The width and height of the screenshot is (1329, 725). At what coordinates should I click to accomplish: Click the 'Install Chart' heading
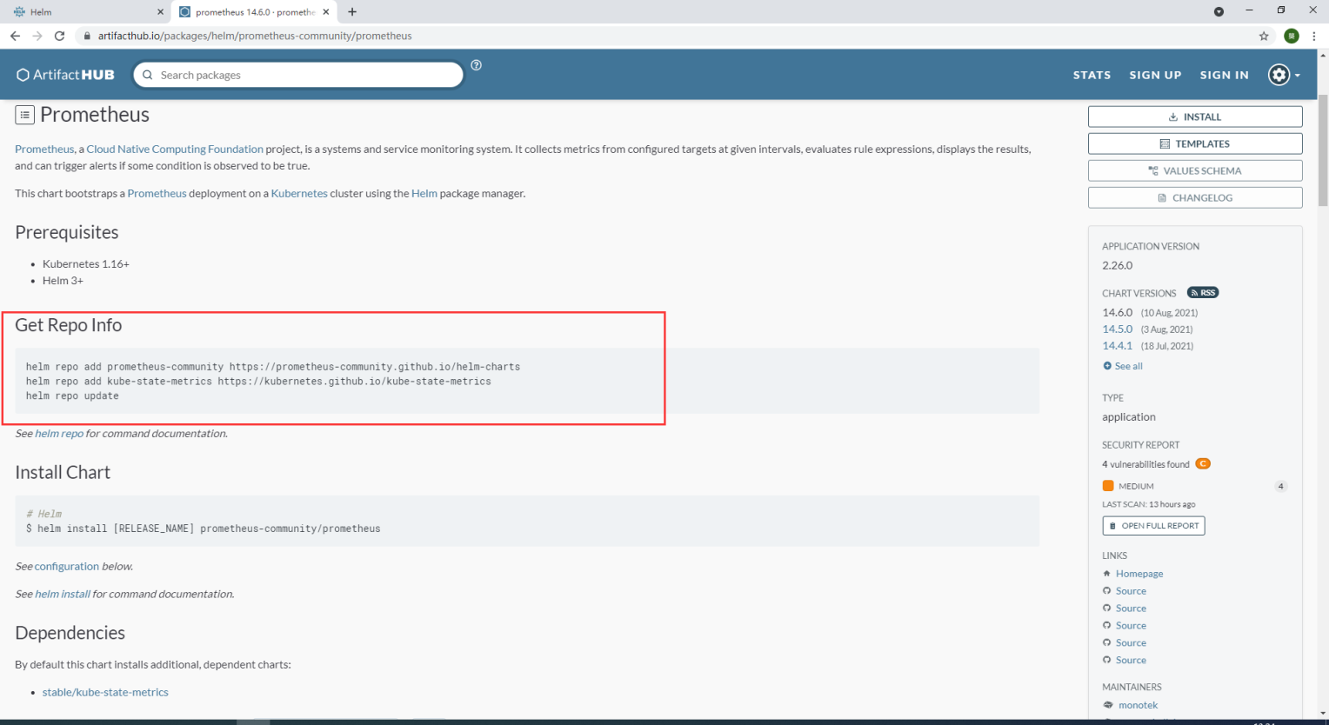pyautogui.click(x=63, y=473)
